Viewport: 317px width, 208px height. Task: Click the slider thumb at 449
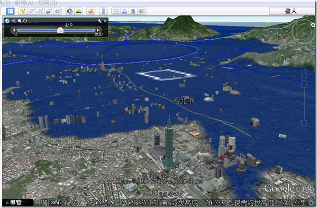(60, 30)
